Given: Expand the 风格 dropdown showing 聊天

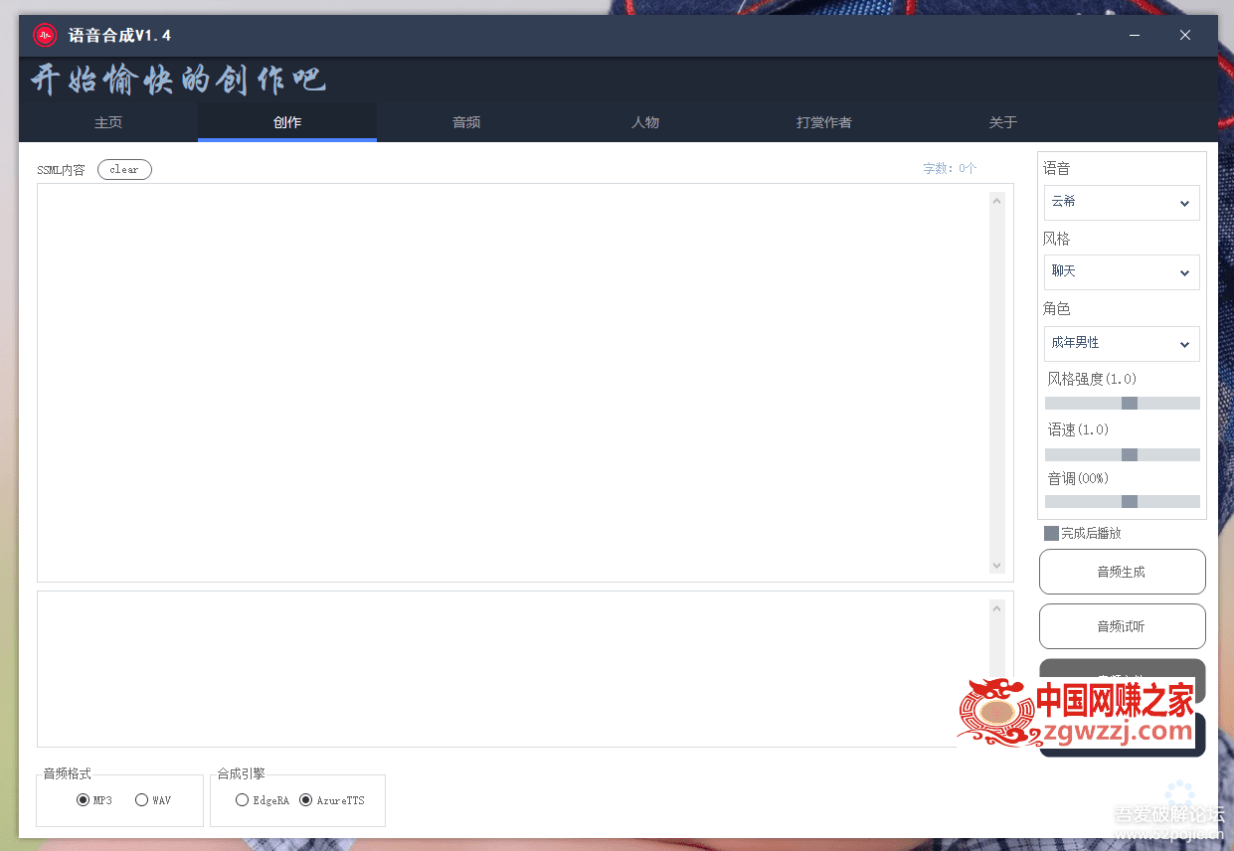Looking at the screenshot, I should pyautogui.click(x=1122, y=272).
